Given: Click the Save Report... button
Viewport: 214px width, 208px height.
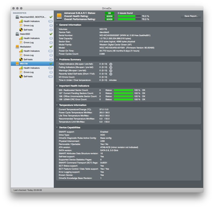Looking at the screenshot, I should coord(191,16).
